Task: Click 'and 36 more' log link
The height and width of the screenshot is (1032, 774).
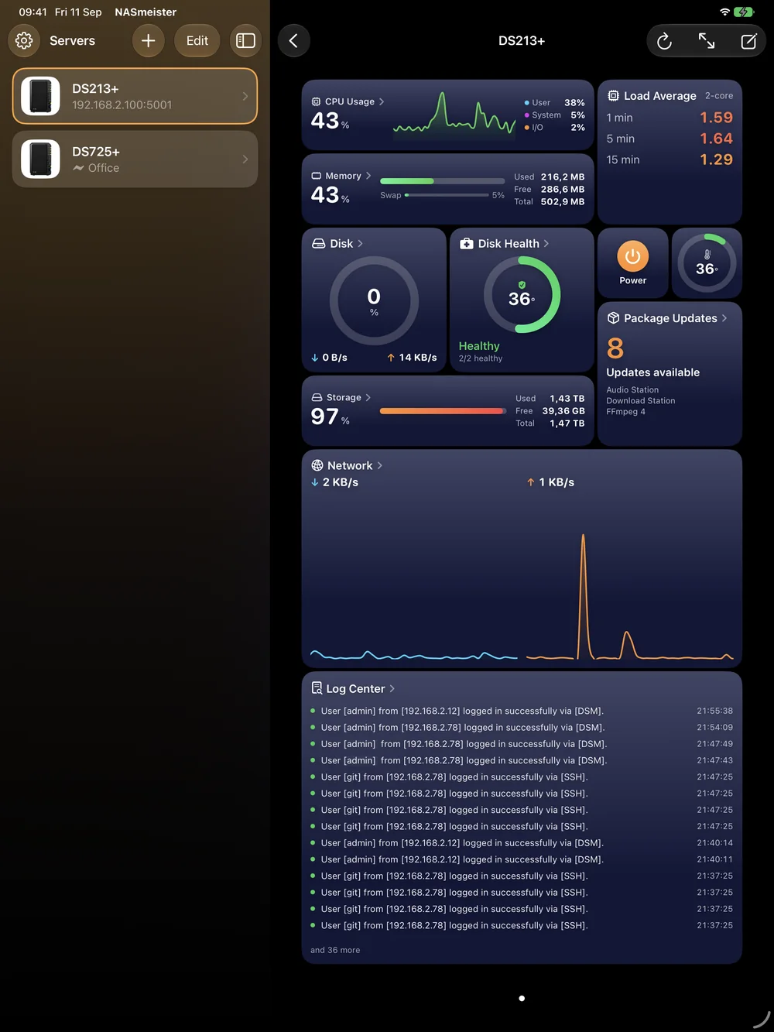Action: click(335, 950)
